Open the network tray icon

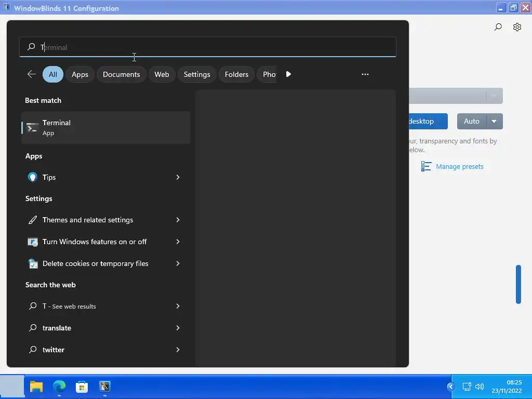467,387
